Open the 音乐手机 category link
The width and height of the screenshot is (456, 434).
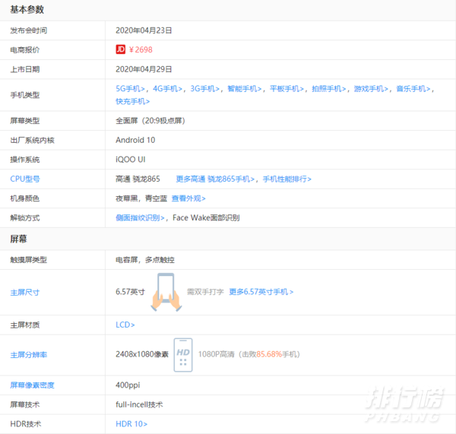click(413, 89)
